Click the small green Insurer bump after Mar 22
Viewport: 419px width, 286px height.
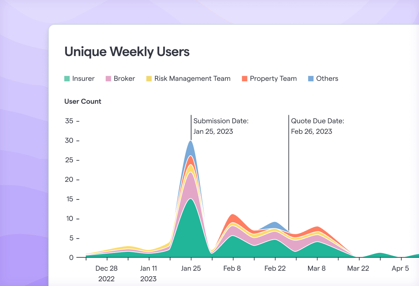pos(380,255)
